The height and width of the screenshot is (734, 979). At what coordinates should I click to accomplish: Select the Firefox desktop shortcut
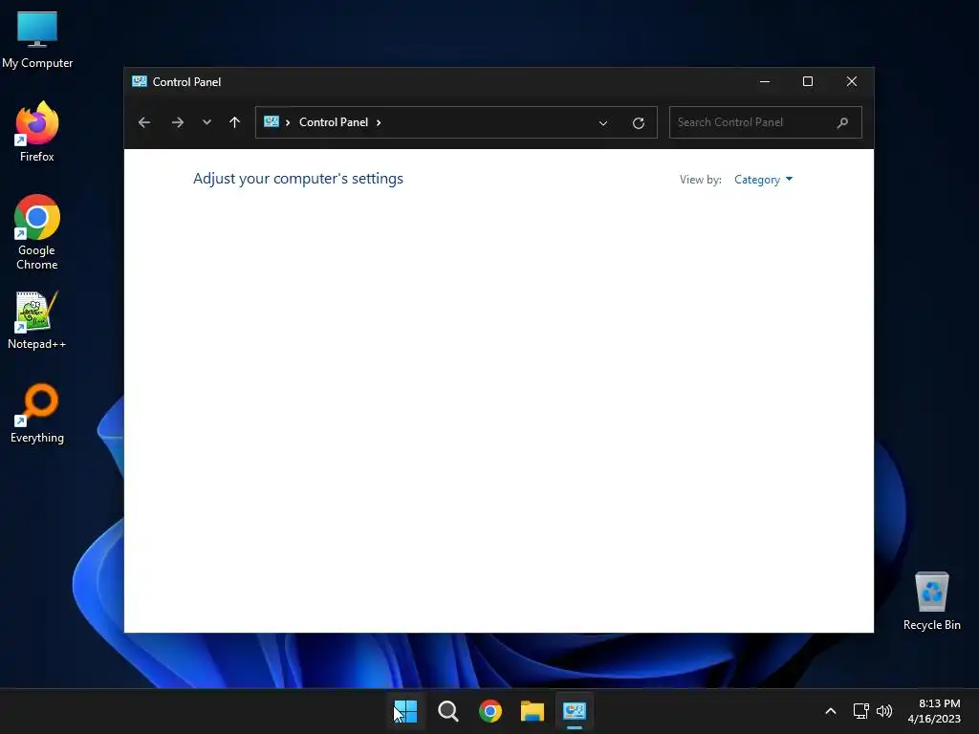coord(37,132)
